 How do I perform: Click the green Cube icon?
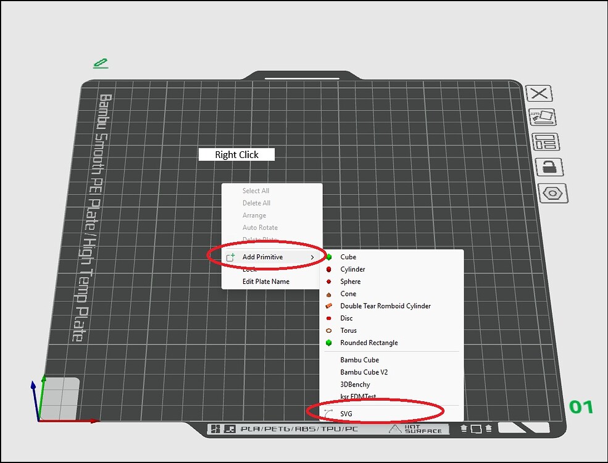pyautogui.click(x=329, y=257)
